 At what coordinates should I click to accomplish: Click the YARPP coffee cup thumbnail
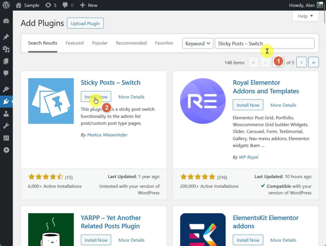click(x=51, y=229)
